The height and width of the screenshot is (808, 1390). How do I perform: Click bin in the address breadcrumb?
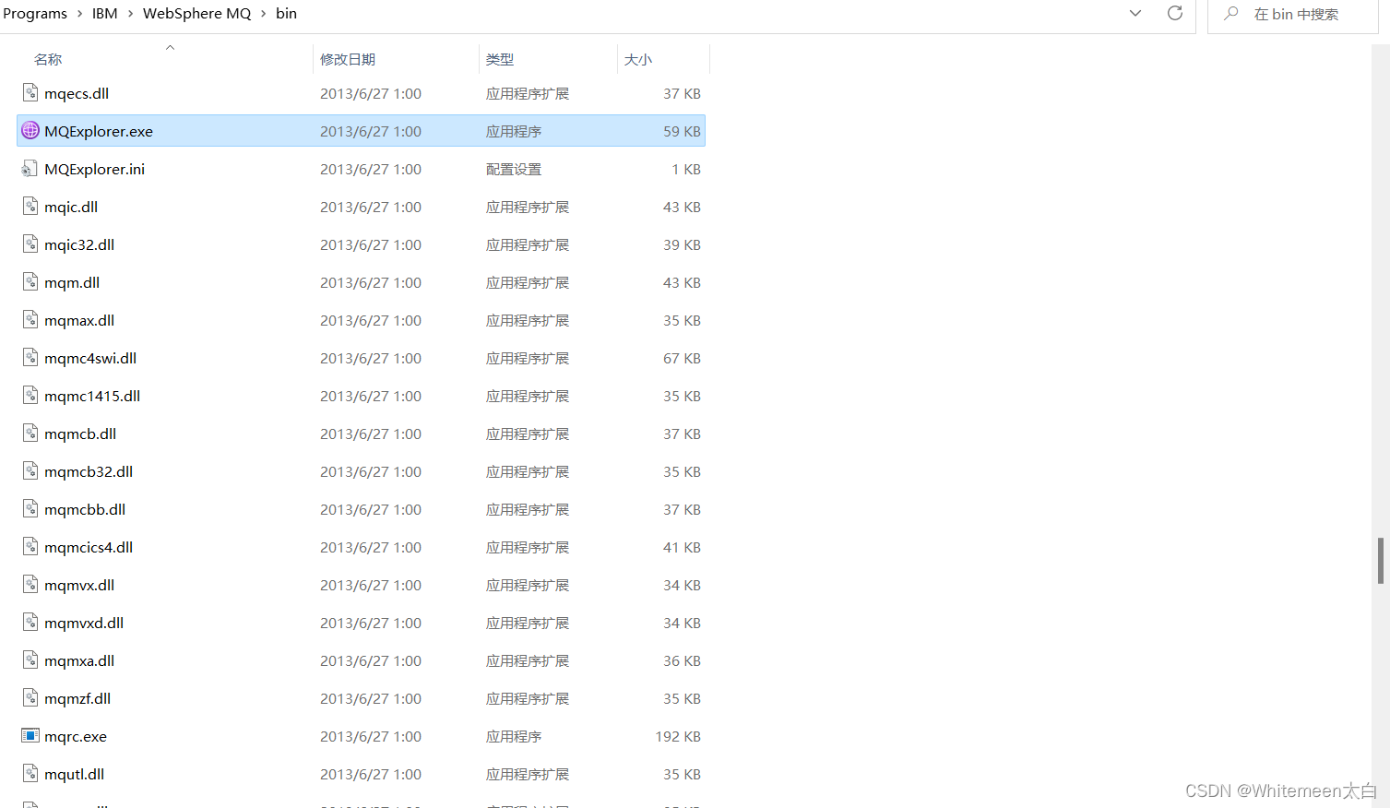coord(286,14)
